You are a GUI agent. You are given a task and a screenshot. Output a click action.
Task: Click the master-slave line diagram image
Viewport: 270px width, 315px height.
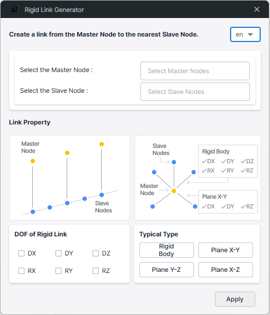(x=69, y=177)
